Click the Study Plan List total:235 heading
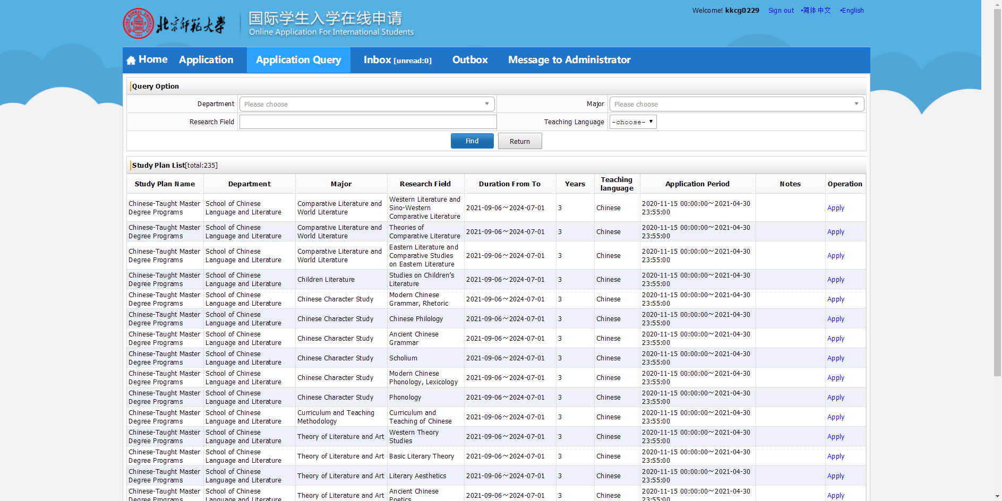The height and width of the screenshot is (501, 1002). [x=175, y=166]
